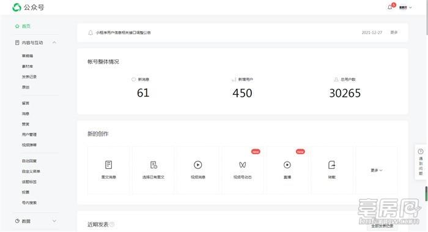
Task: Click 更多 next to the announcement date
Action: pyautogui.click(x=394, y=32)
